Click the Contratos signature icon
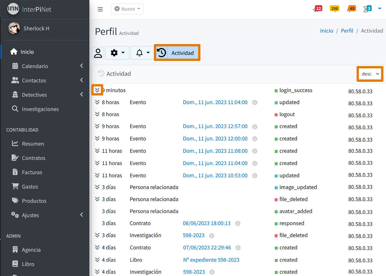Screen dimensions: 386x276 [x=15, y=158]
